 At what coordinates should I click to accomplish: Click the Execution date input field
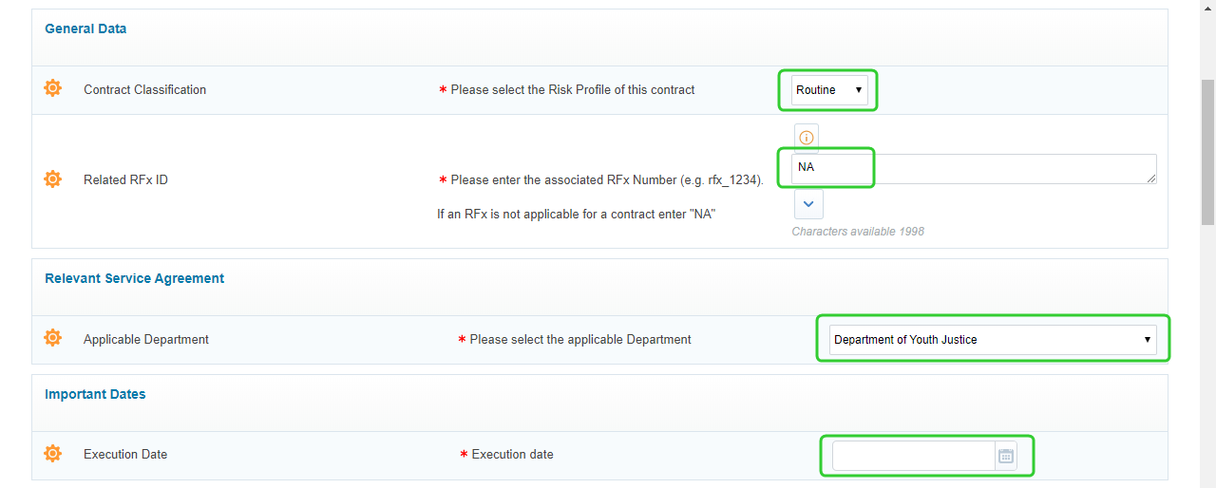click(x=914, y=456)
